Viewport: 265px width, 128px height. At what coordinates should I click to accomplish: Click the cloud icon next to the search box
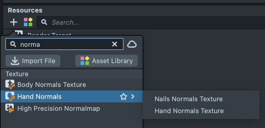132,44
